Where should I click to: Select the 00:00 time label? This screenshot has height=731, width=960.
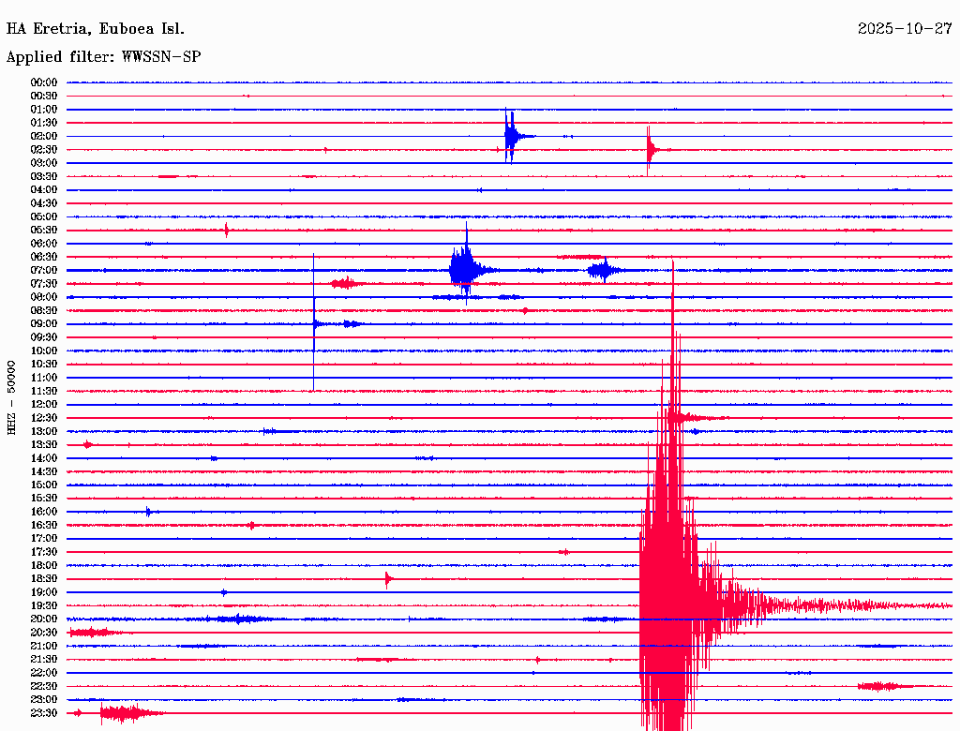pyautogui.click(x=44, y=82)
